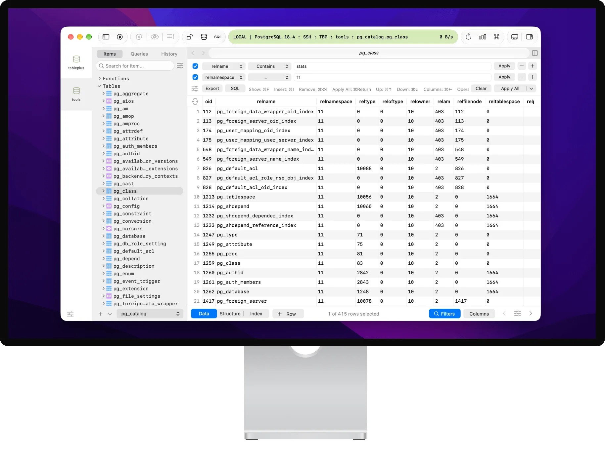Click the relname column header
This screenshot has height=456, width=605.
pos(266,101)
